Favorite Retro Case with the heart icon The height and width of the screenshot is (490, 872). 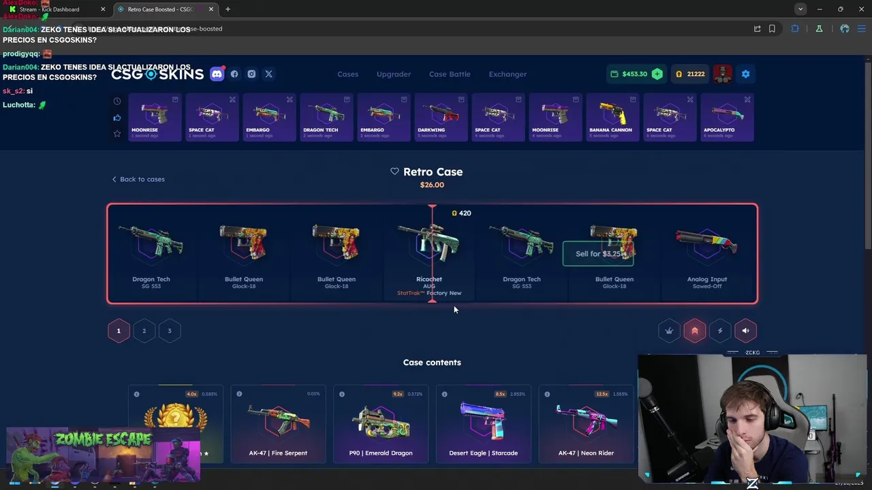click(x=394, y=171)
